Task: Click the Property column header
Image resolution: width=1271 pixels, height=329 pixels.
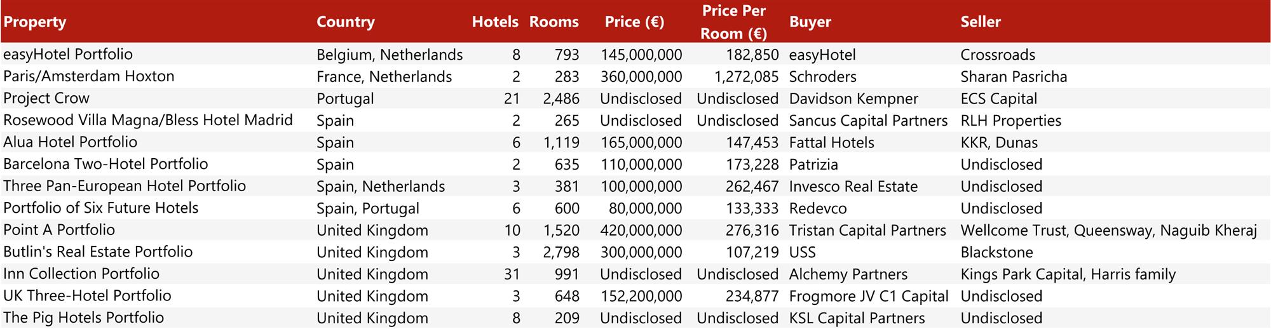Action: pyautogui.click(x=35, y=22)
